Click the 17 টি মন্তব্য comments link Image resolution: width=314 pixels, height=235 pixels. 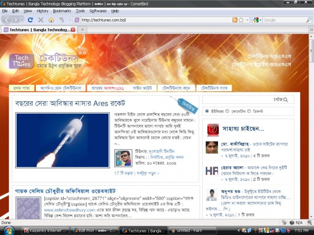coord(123,173)
